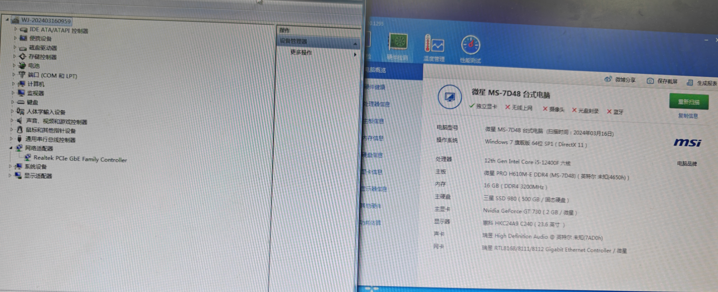Open the 温度管理 thermometer icon
The image size is (718, 292).
click(434, 44)
